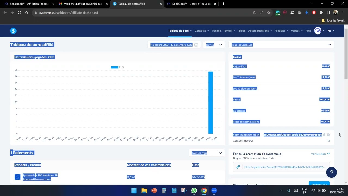Image resolution: width=348 pixels, height=196 pixels.
Task: Expand the Devise currency dropdown
Action: tap(214, 45)
